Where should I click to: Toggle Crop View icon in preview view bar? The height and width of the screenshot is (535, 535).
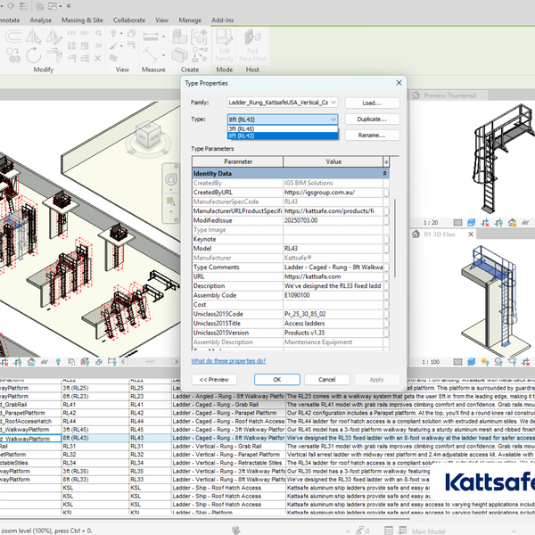point(485,223)
